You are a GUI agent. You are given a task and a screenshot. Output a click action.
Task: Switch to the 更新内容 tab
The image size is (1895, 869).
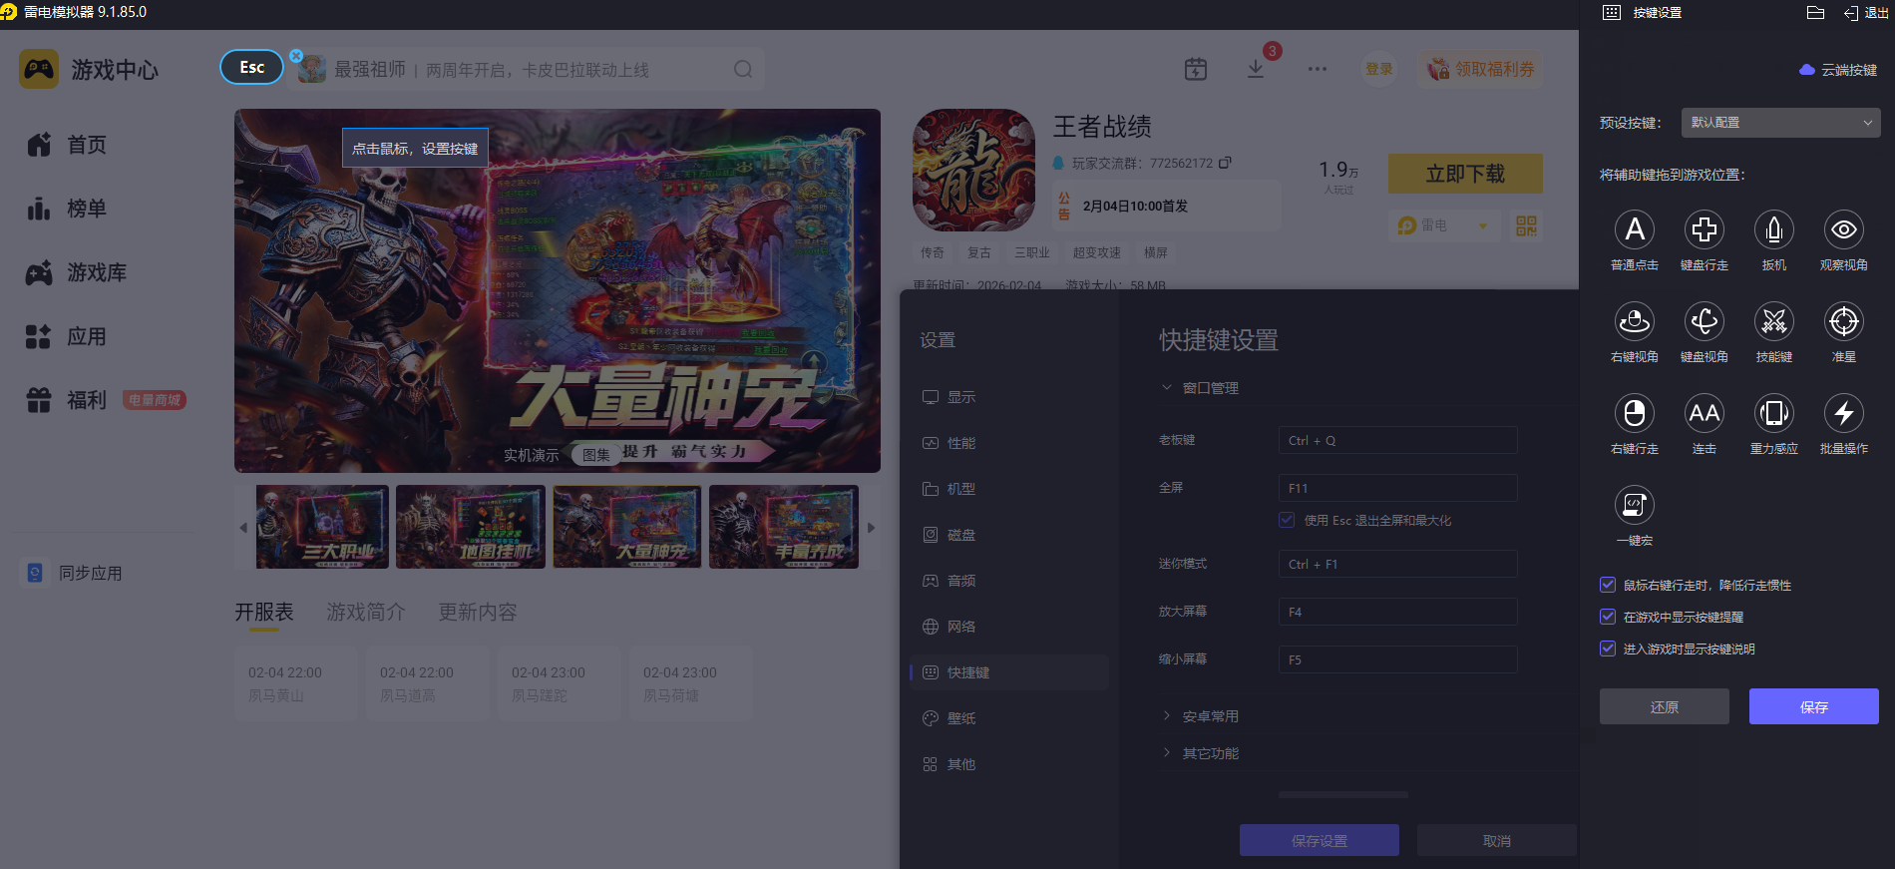point(478,612)
